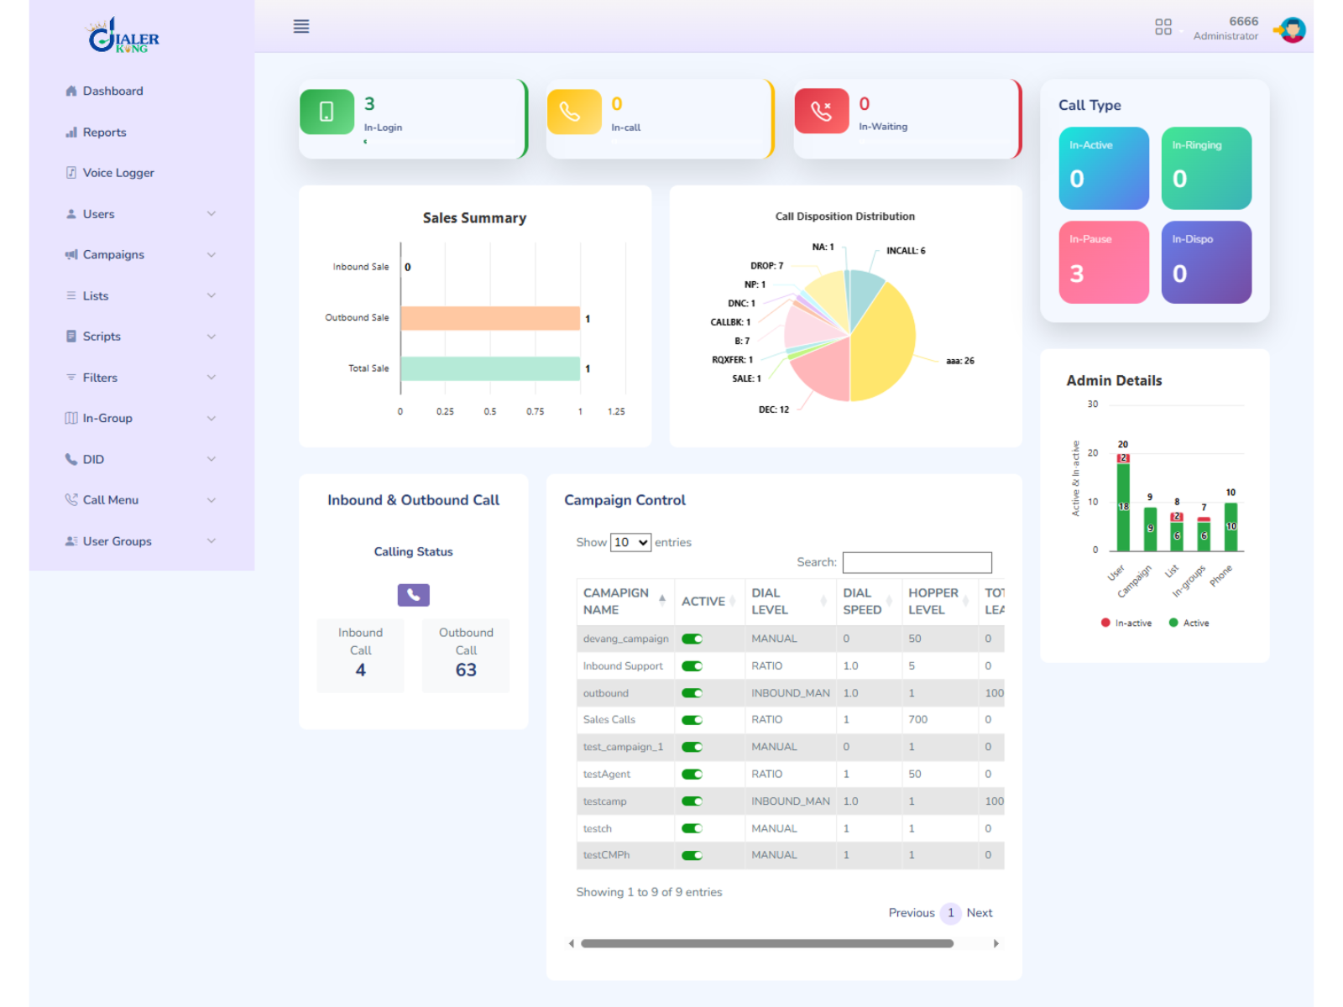This screenshot has width=1343, height=1007.
Task: Expand the Users sidebar section
Action: [99, 213]
